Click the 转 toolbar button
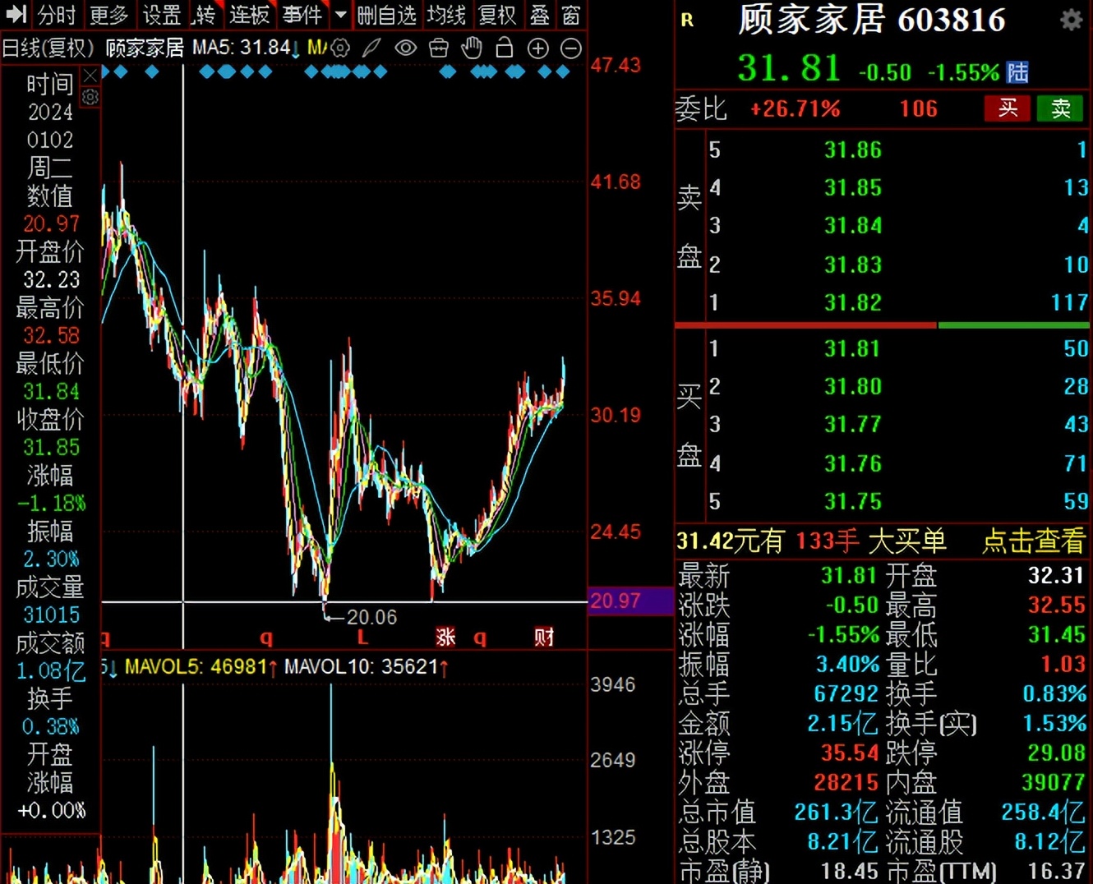The width and height of the screenshot is (1093, 884). [205, 14]
